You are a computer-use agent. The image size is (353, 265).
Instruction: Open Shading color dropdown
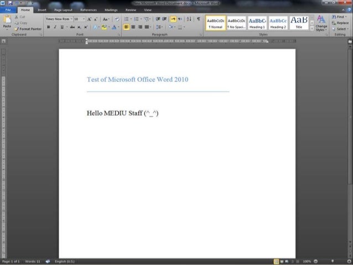(175, 27)
